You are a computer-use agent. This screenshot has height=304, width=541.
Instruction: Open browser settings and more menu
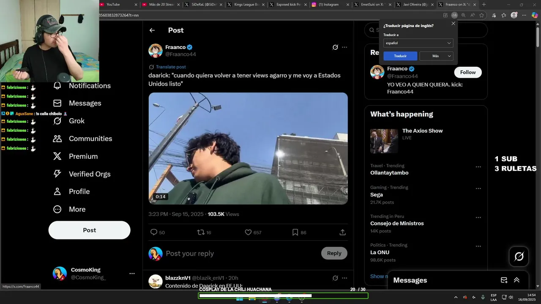tap(525, 15)
